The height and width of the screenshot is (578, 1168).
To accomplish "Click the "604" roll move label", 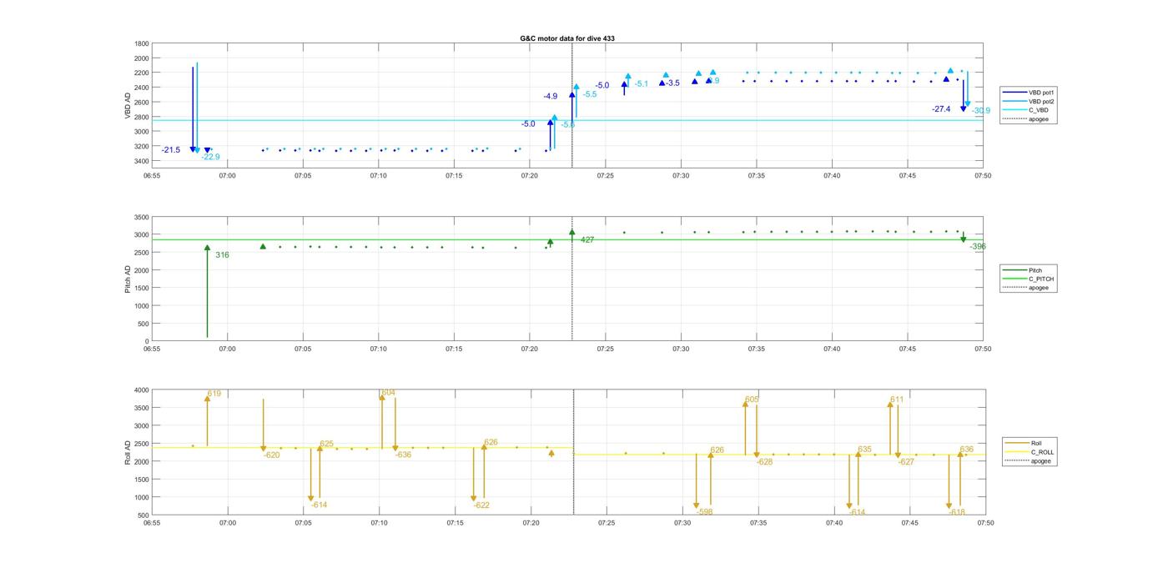I will pyautogui.click(x=389, y=393).
